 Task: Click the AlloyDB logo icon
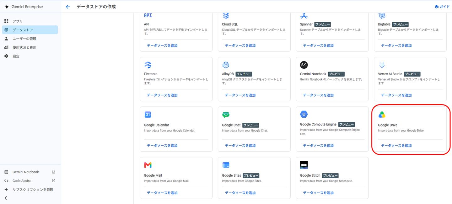pyautogui.click(x=226, y=65)
